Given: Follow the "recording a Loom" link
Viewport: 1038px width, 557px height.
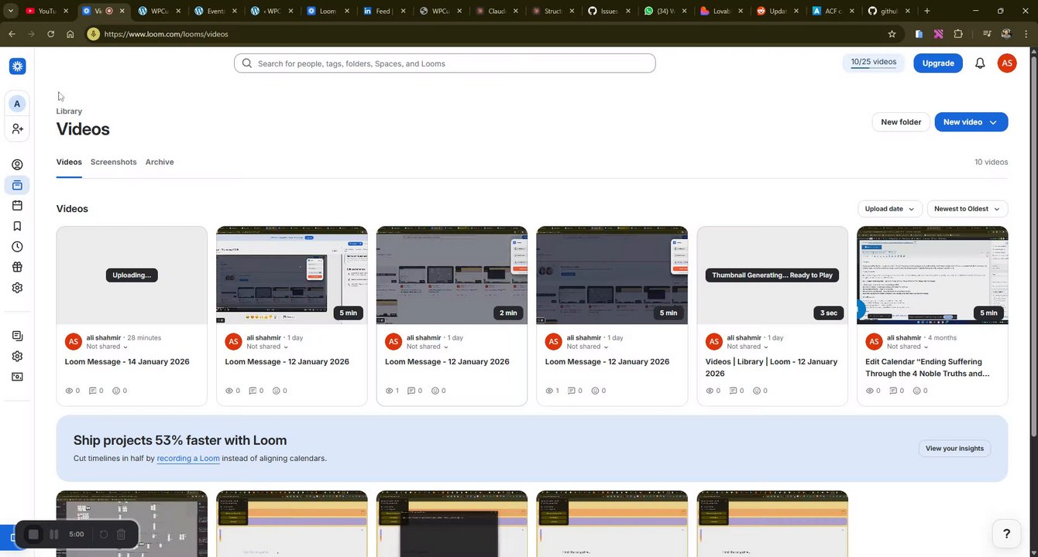Looking at the screenshot, I should point(188,459).
